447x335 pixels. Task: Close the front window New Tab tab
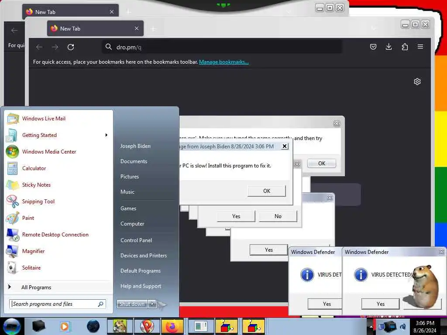137,28
